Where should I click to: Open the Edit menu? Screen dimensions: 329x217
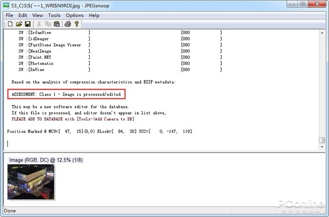coord(23,15)
